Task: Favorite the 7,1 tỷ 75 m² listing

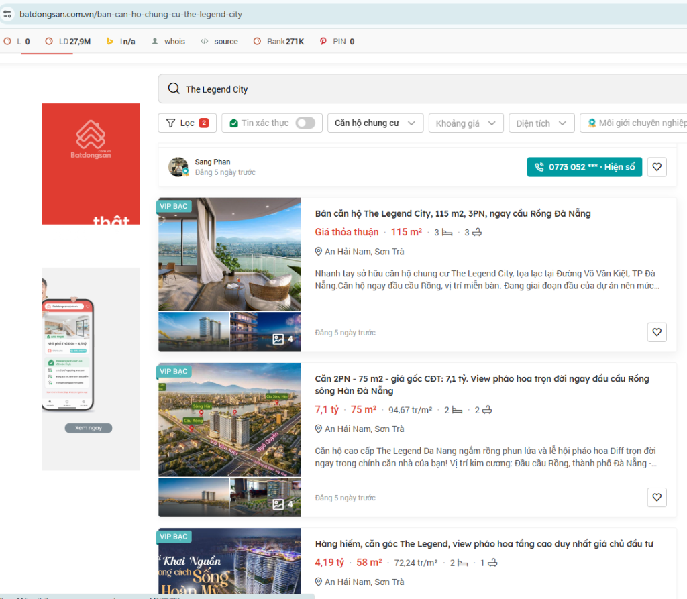Action: [657, 497]
